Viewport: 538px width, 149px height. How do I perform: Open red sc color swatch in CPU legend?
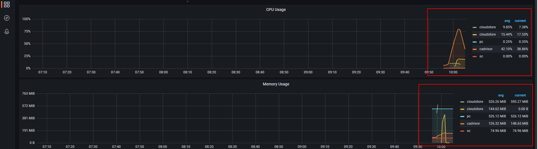click(x=474, y=57)
